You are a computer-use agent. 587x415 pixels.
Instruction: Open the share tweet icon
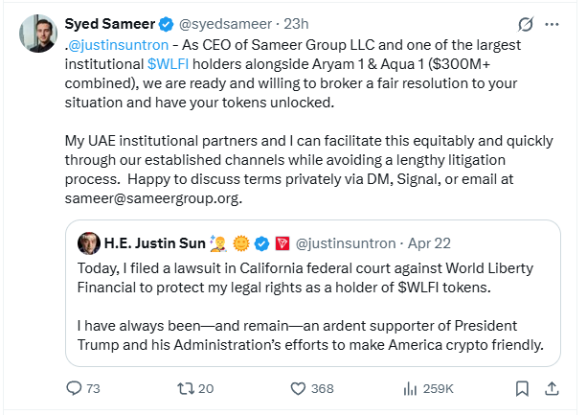[x=553, y=388]
